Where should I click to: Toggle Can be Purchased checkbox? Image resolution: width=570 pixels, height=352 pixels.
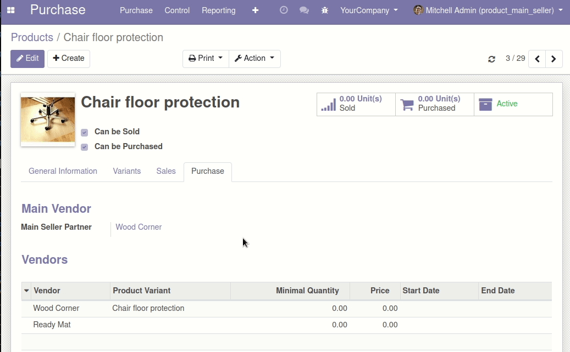[x=84, y=147]
